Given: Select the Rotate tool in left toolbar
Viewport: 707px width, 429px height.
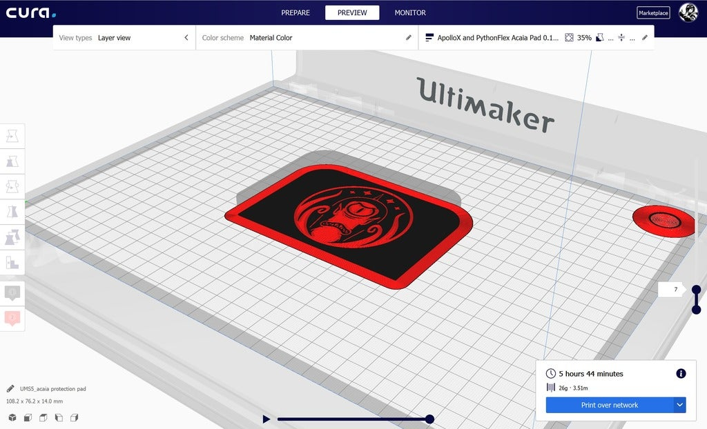Looking at the screenshot, I should tap(12, 186).
